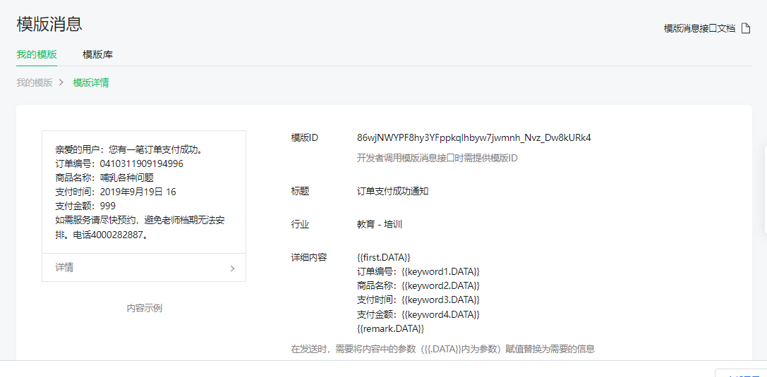767x377 pixels.
Task: Click the 商品名称：{{keyword2.DATA}} line
Action: point(418,285)
